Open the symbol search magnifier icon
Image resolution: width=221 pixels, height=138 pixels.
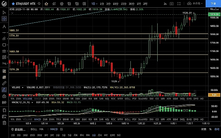click(39, 4)
